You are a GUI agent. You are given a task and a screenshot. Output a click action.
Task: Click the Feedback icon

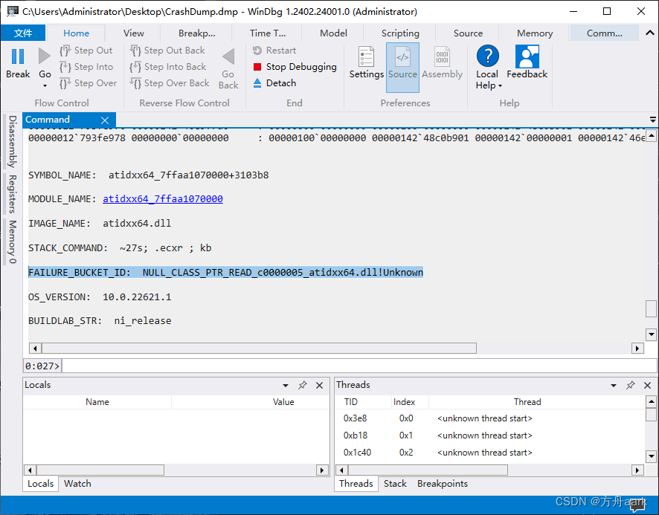[527, 56]
